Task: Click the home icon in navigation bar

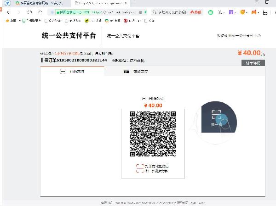Action: click(40, 12)
